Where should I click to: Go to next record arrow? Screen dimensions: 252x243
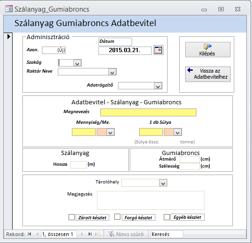click(82, 234)
